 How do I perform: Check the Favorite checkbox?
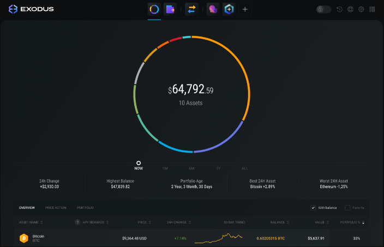tap(347, 208)
